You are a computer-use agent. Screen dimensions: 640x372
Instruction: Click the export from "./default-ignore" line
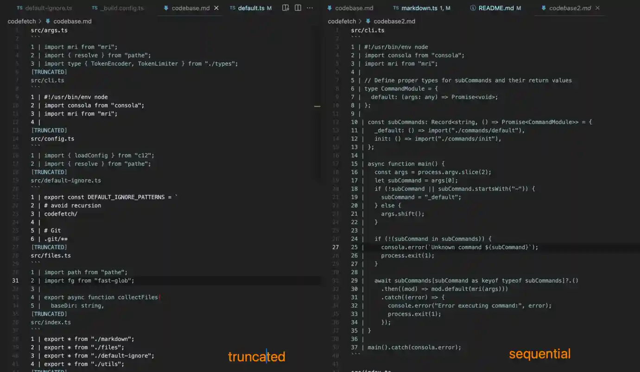point(93,356)
